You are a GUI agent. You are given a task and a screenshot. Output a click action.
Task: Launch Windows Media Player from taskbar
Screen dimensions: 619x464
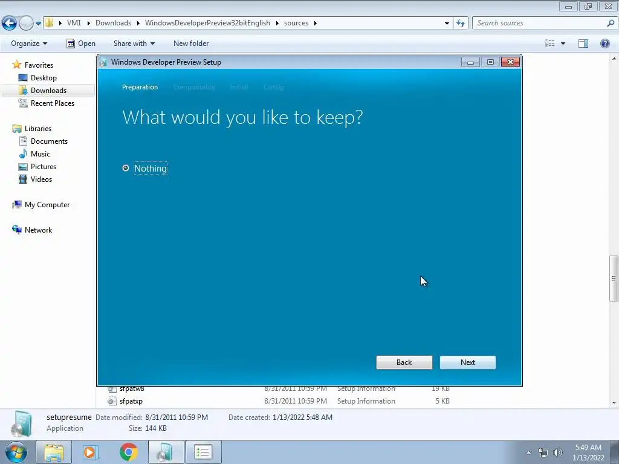point(90,452)
